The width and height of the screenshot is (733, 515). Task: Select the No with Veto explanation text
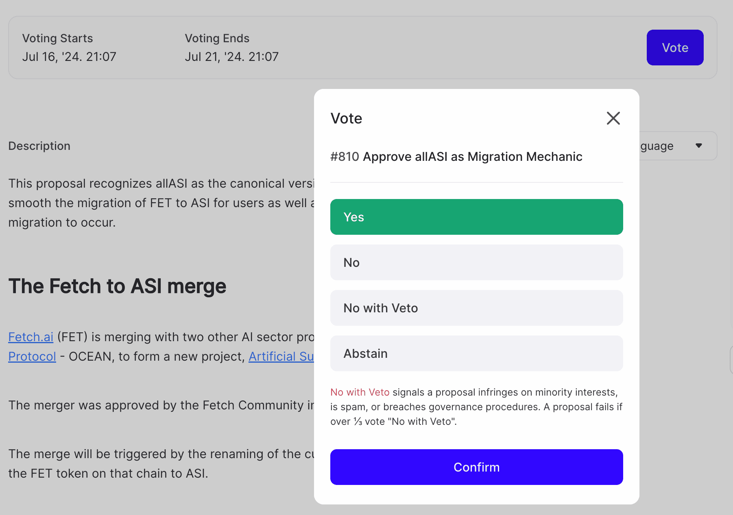tap(474, 407)
